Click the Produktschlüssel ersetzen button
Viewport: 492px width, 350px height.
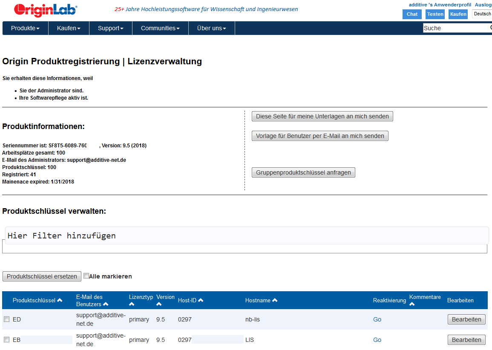[x=42, y=276]
